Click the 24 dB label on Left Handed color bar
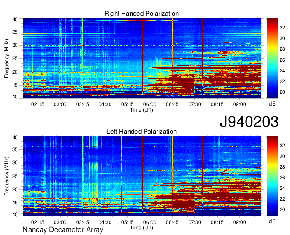Viewport: 290px width, 235px height. point(282,188)
